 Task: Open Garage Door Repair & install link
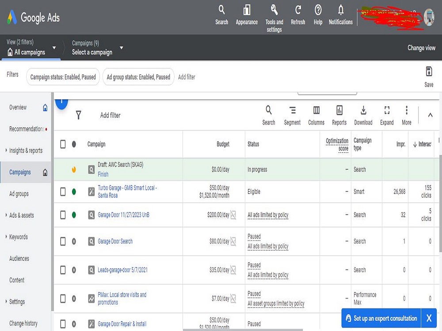pos(122,323)
